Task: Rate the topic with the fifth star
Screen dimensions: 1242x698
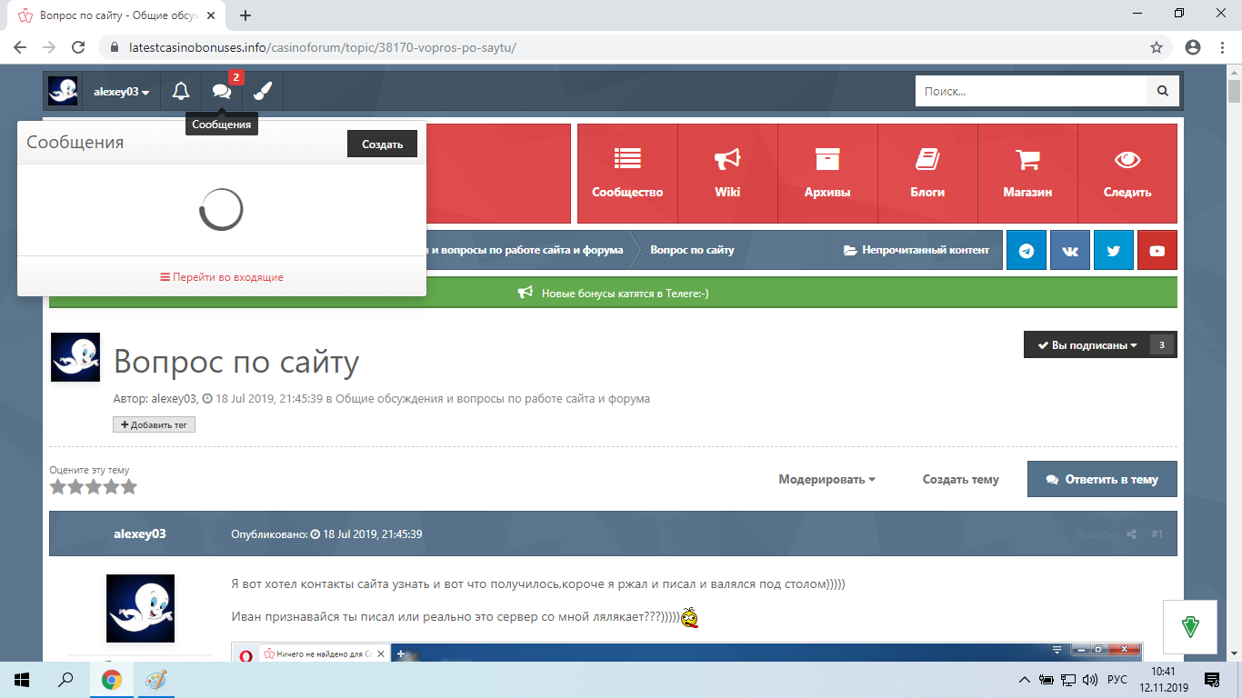Action: (129, 487)
